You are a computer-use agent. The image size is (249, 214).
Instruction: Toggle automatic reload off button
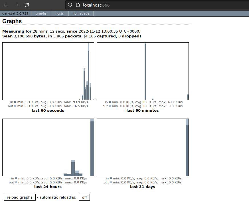(84, 197)
